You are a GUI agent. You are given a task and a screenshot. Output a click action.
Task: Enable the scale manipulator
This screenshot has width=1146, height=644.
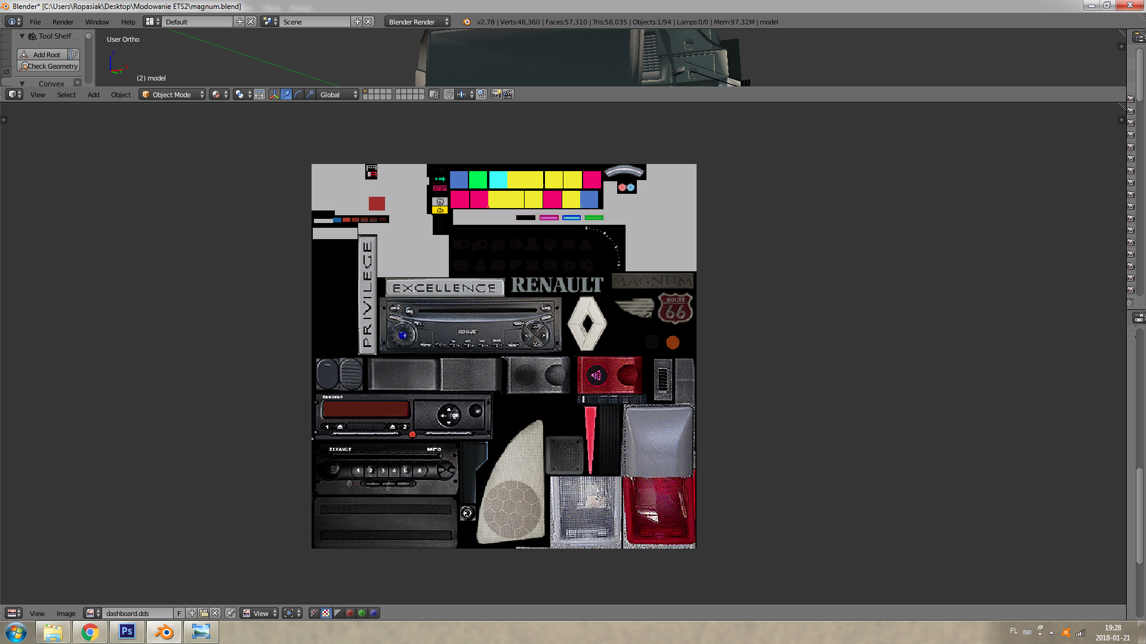coord(310,95)
